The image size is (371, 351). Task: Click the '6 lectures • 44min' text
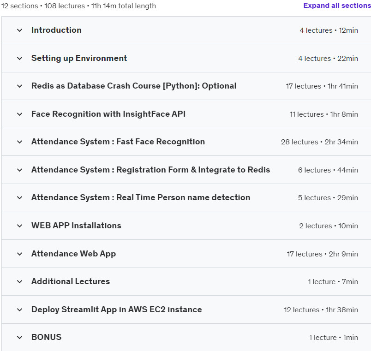tap(328, 170)
